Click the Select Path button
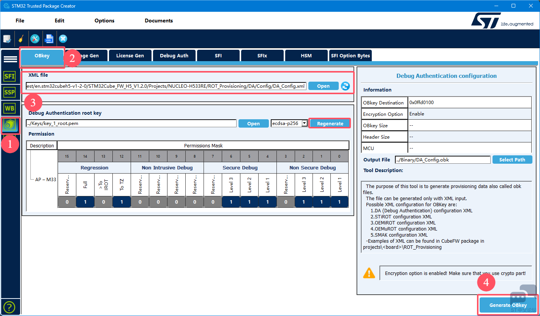The image size is (540, 316). point(512,160)
